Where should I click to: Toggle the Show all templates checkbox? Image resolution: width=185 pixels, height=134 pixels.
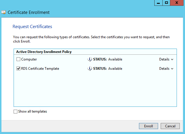[15, 111]
